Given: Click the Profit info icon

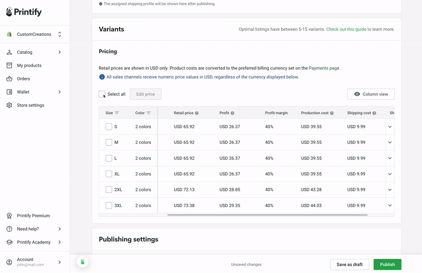Looking at the screenshot, I should [x=233, y=113].
